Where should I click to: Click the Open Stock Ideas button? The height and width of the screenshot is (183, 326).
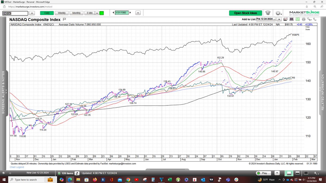(x=245, y=13)
